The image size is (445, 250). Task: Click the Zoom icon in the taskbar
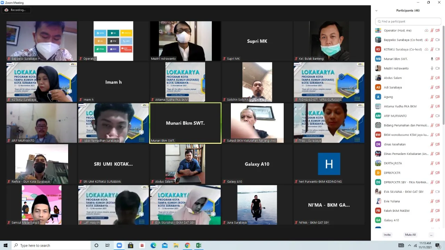119,245
